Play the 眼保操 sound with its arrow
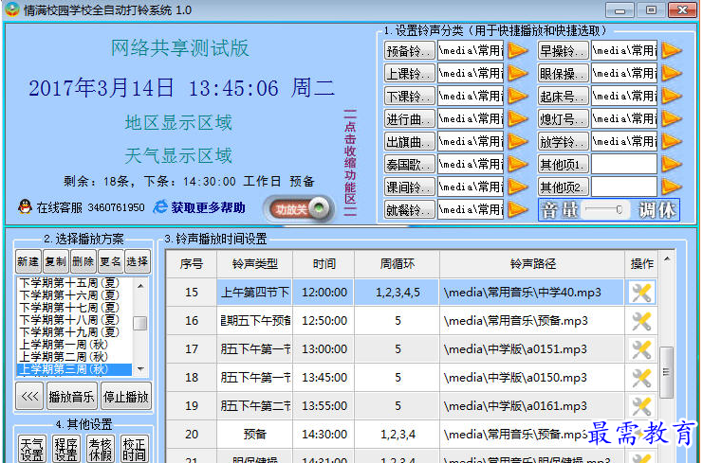Viewport: 703px width, 463px height. pyautogui.click(x=671, y=73)
